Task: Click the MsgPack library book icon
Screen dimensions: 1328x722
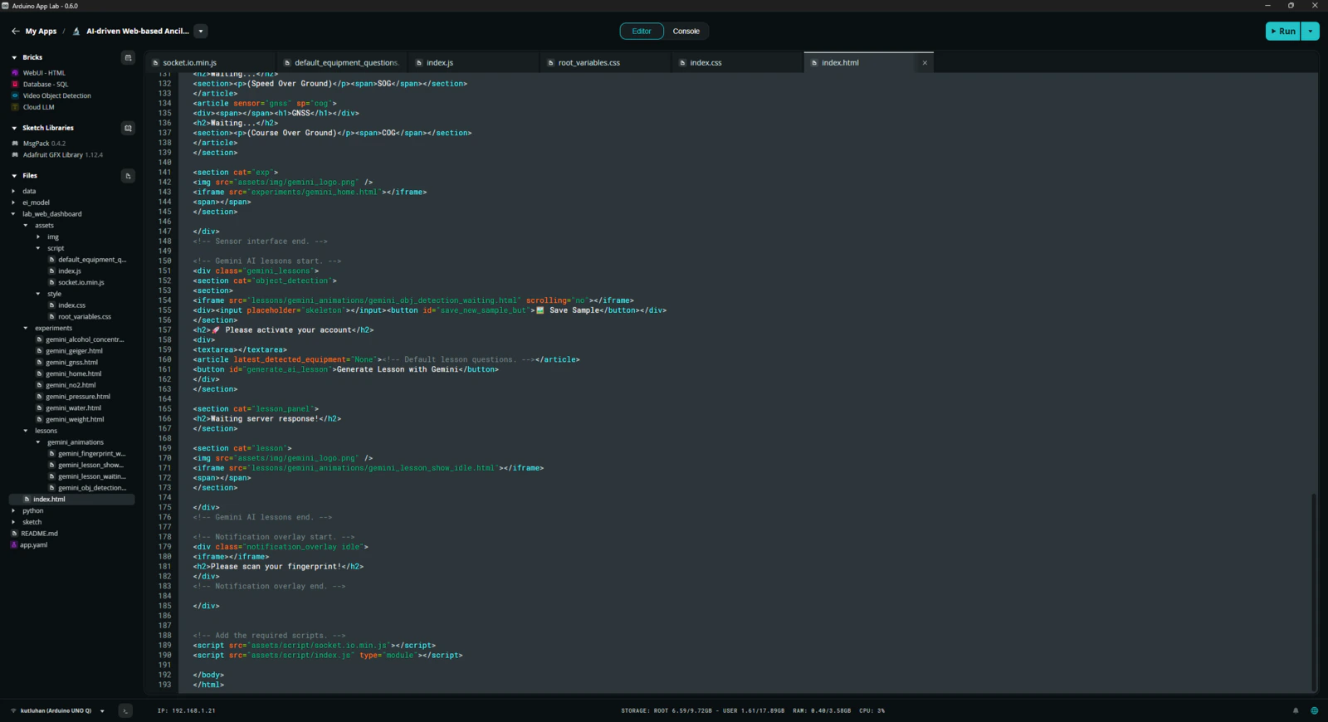Action: [15, 144]
